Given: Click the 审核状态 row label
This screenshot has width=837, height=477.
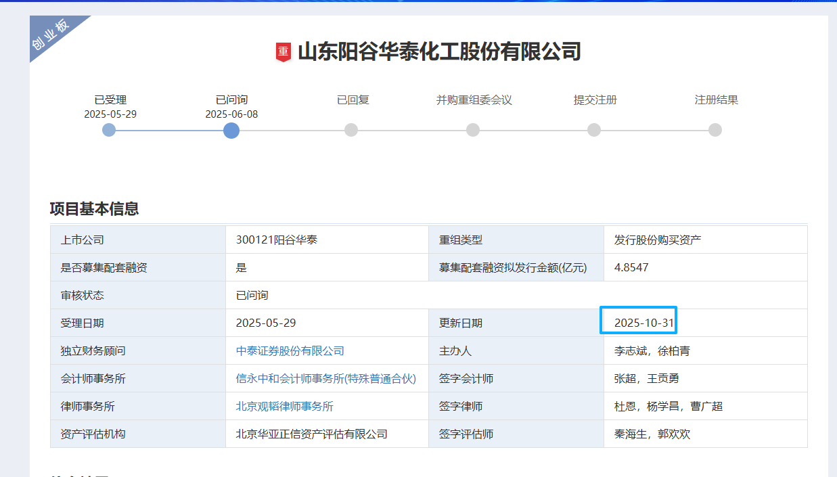Looking at the screenshot, I should tap(83, 295).
